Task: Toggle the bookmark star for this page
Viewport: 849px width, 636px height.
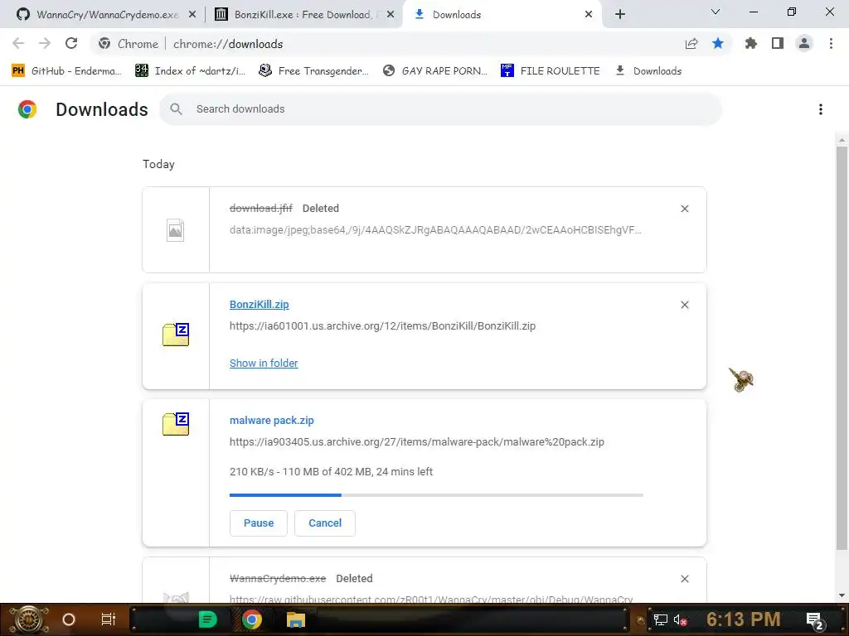Action: pos(717,43)
